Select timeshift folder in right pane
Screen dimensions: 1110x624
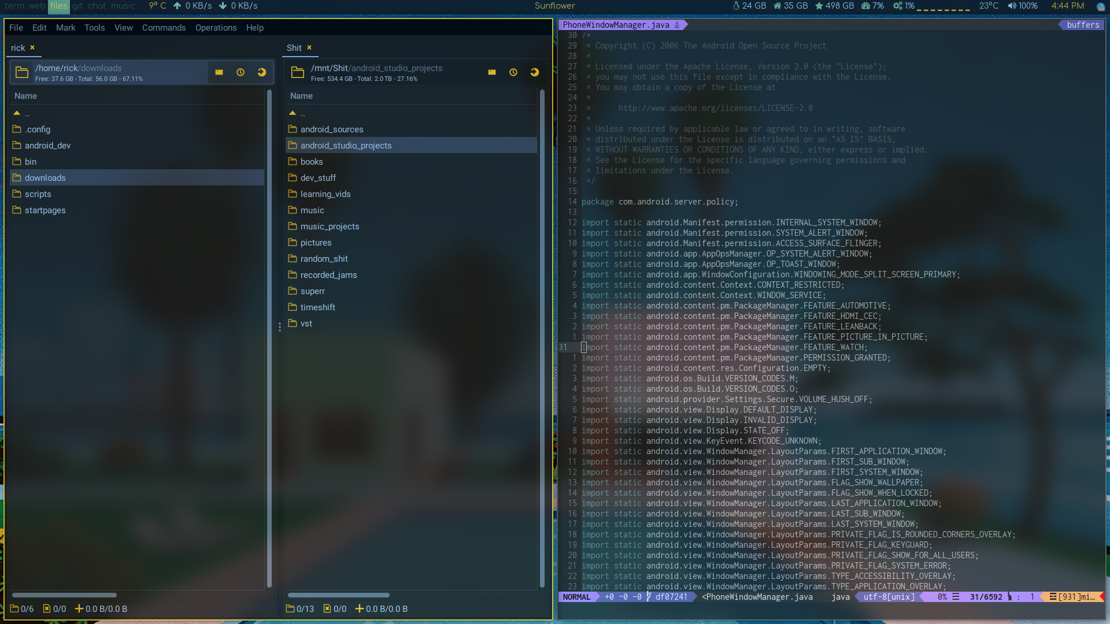click(x=412, y=307)
